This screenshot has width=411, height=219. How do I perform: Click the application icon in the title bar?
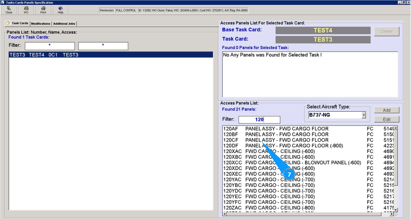(3, 2)
